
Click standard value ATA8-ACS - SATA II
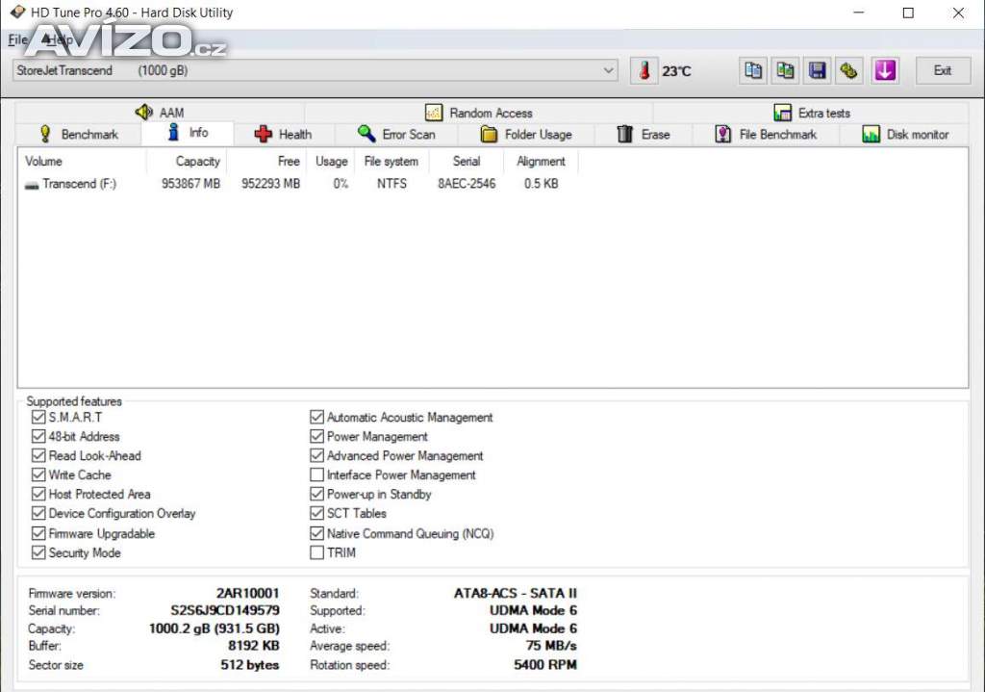pos(516,593)
